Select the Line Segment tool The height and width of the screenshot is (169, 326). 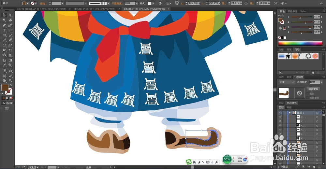pos(10,30)
